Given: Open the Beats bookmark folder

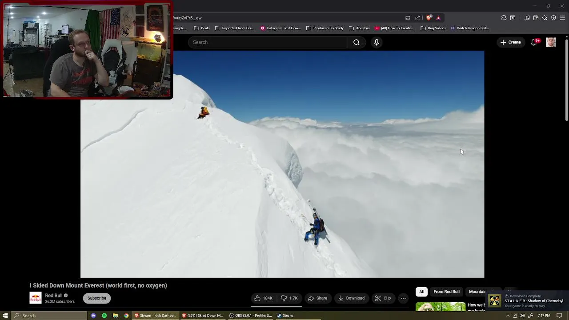Looking at the screenshot, I should [x=202, y=28].
